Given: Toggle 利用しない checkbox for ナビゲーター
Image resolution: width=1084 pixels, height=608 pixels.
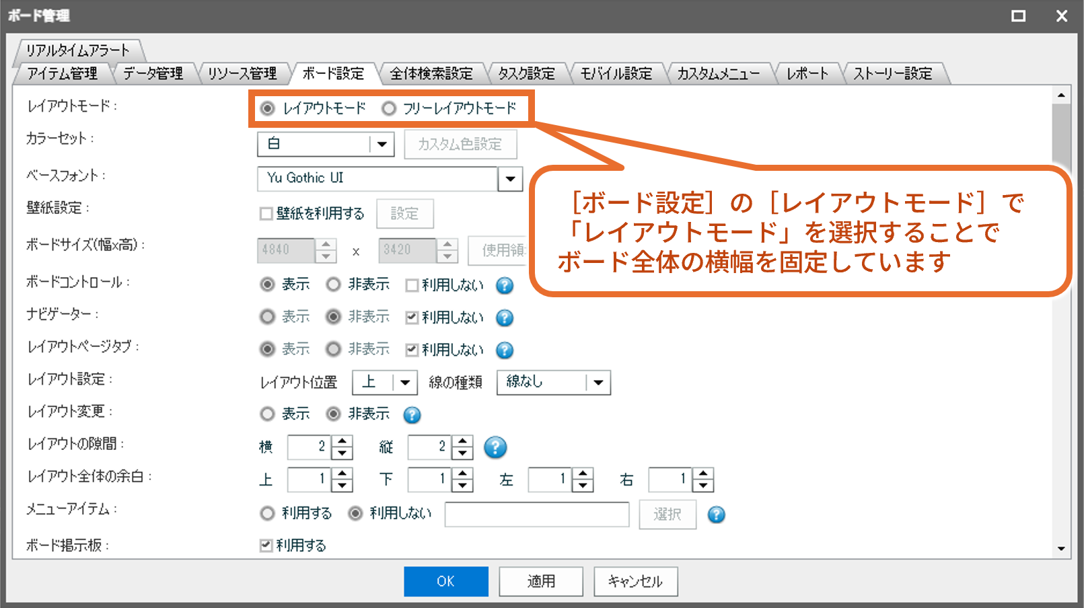Looking at the screenshot, I should tap(412, 317).
